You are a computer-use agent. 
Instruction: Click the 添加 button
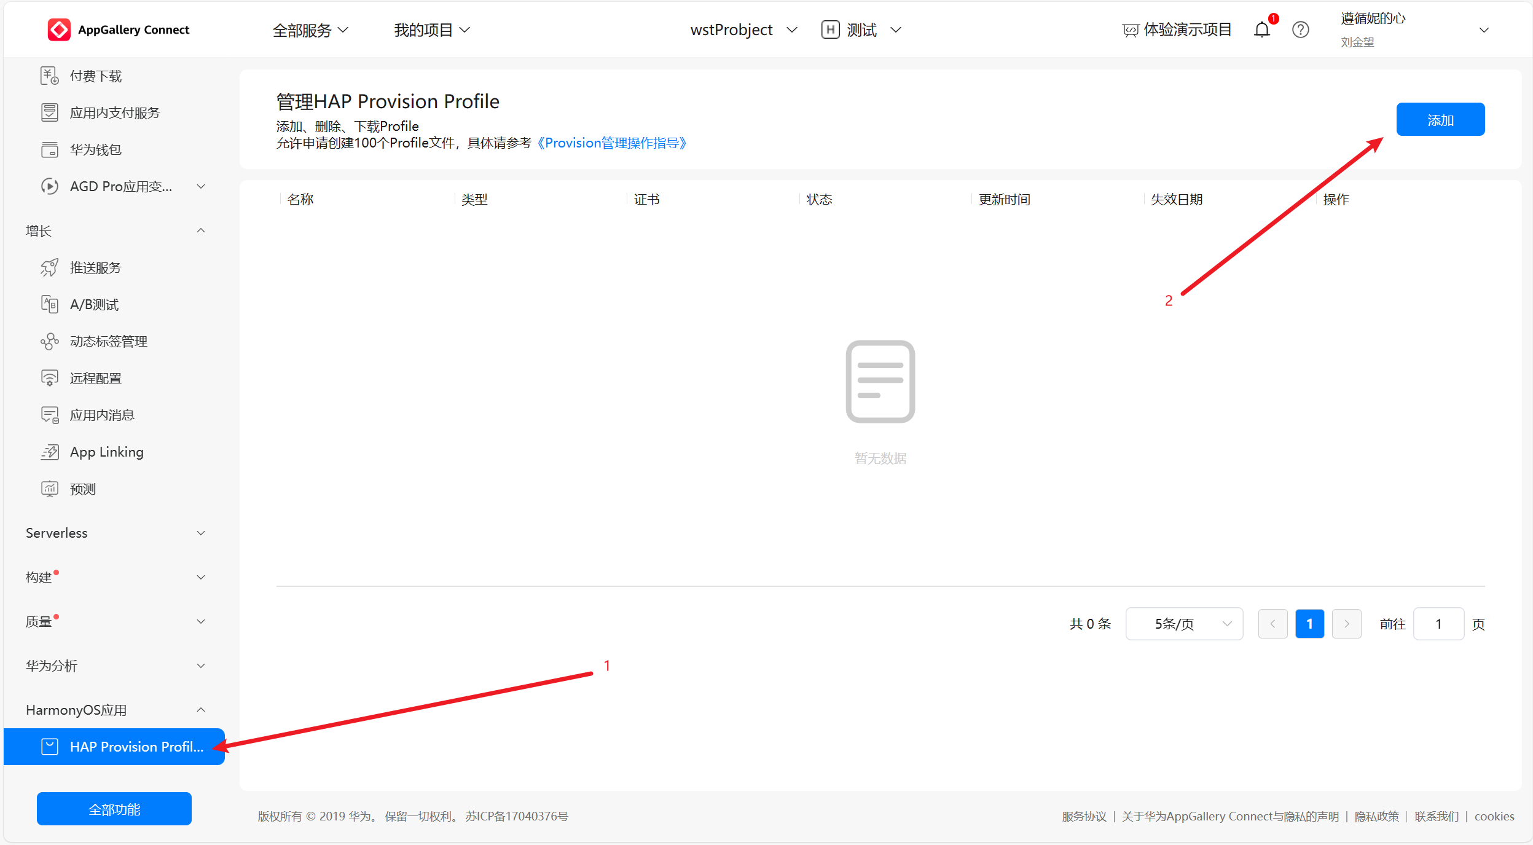tap(1440, 119)
